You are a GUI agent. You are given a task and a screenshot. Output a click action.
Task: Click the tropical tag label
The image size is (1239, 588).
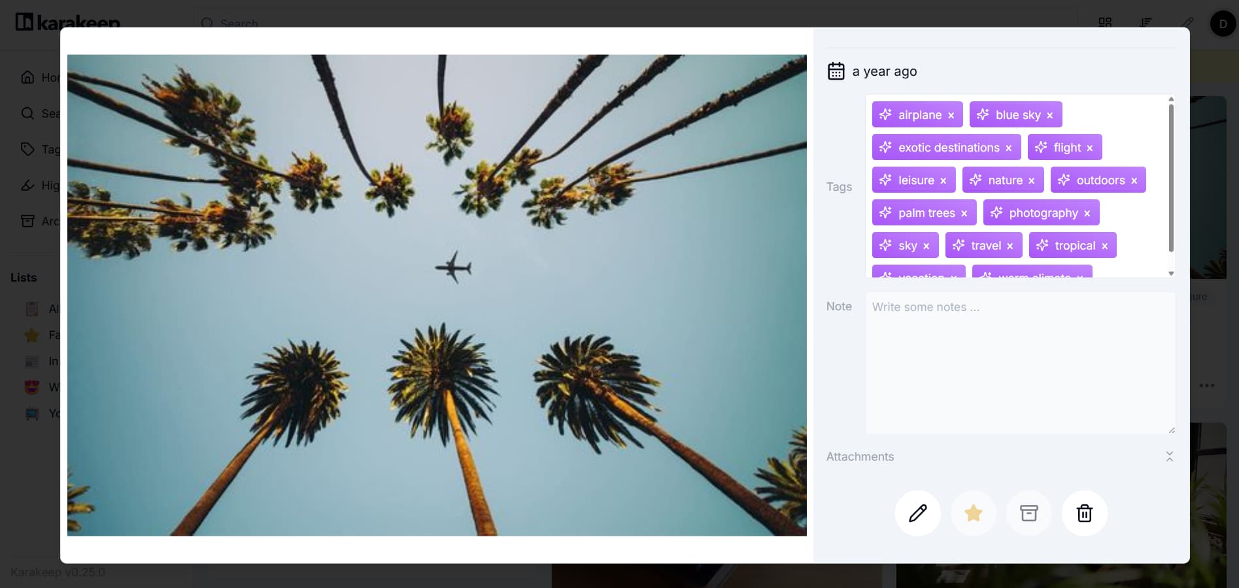point(1075,246)
